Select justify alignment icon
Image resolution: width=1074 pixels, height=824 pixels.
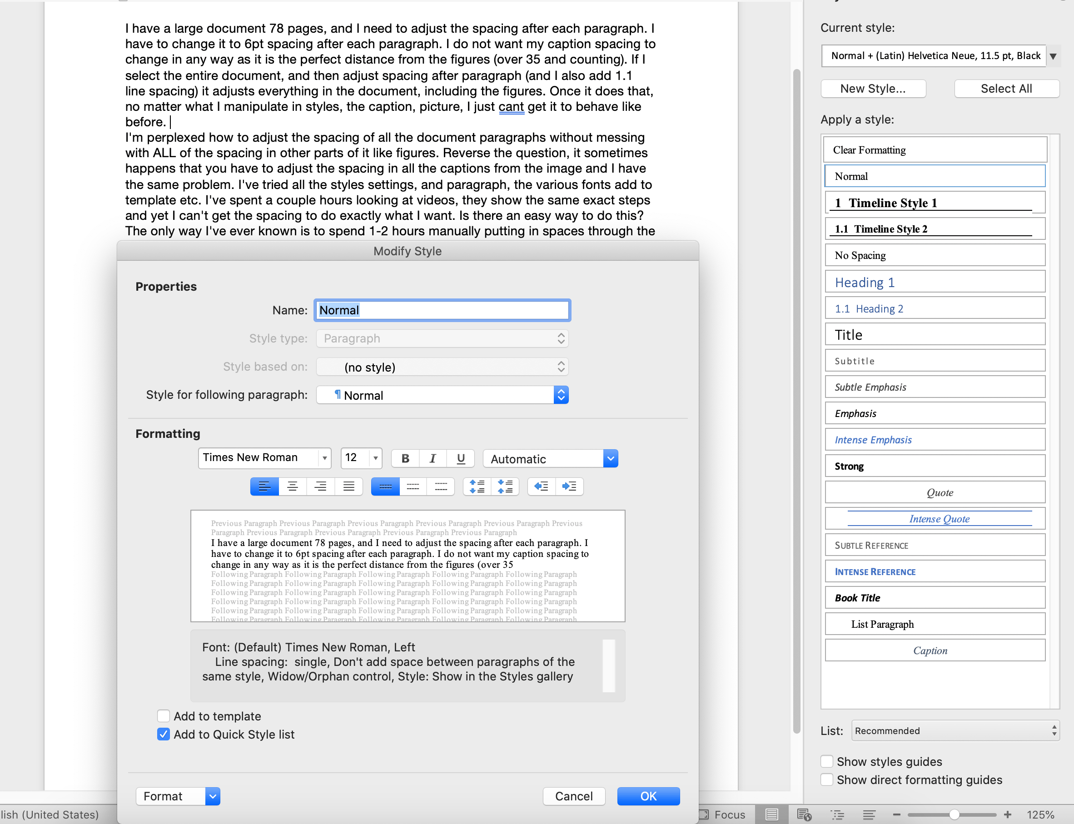[348, 486]
